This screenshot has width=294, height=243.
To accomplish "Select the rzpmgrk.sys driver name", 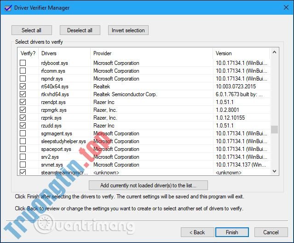I will (54, 110).
